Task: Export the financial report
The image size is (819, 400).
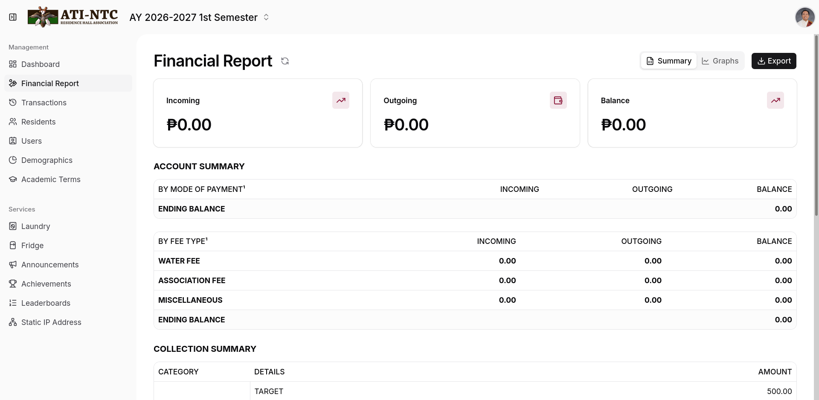Action: coord(774,61)
